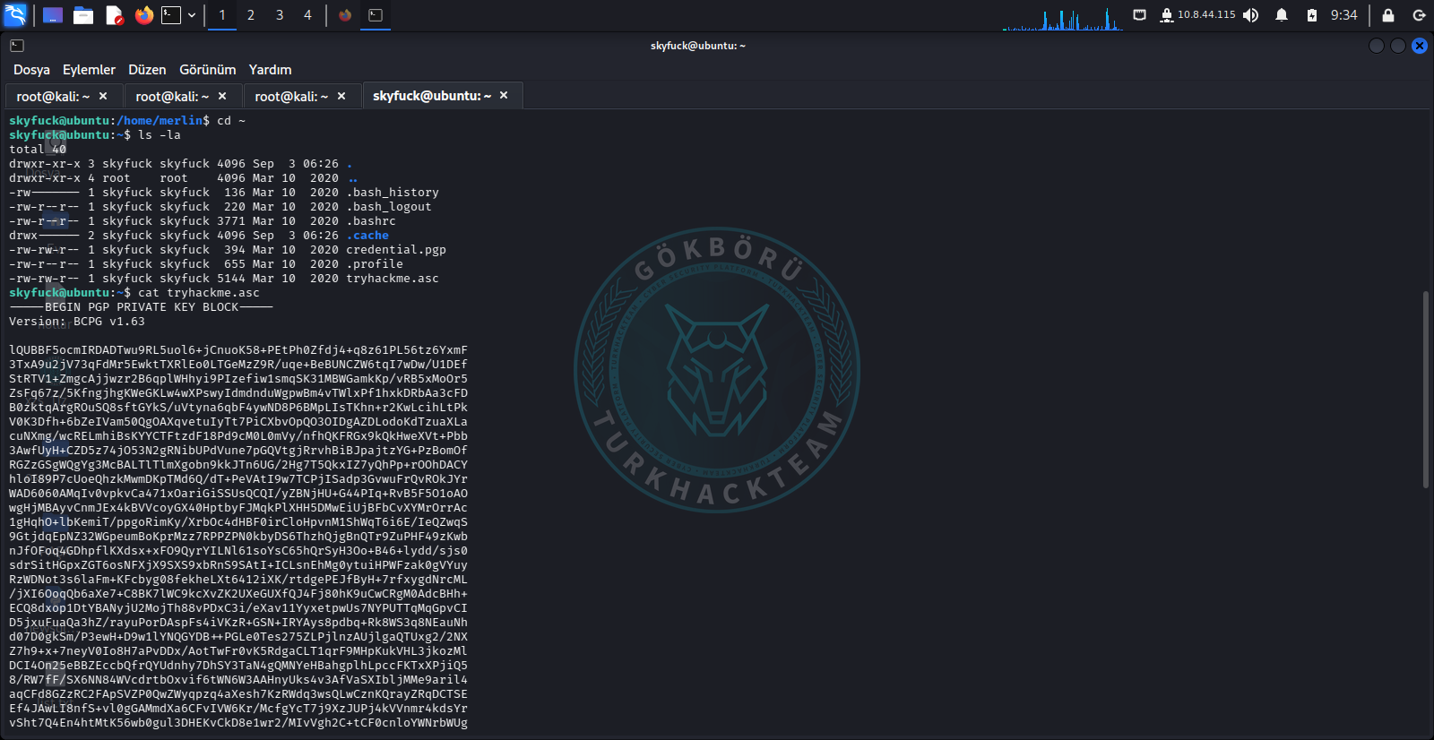Click the CPU usage graph in the panel
The height and width of the screenshot is (740, 1434).
pyautogui.click(x=1062, y=18)
